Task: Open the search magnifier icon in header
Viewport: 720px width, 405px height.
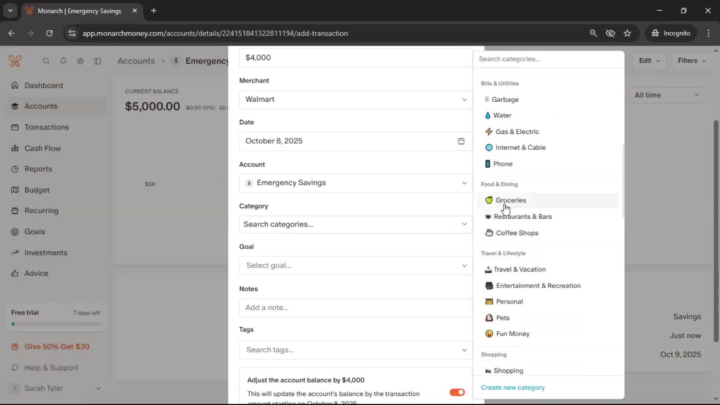Action: pos(46,61)
